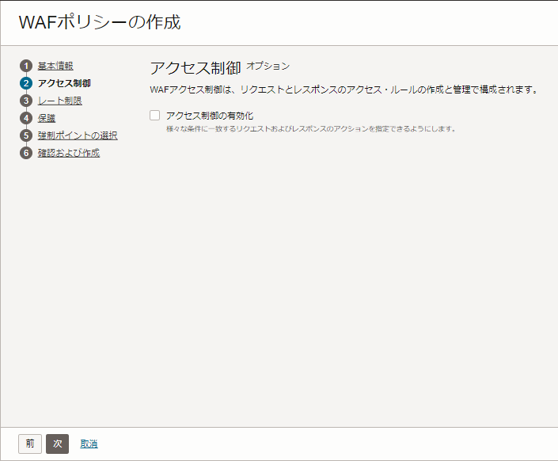Click the オプション label beside the heading
The image size is (558, 461).
[268, 66]
